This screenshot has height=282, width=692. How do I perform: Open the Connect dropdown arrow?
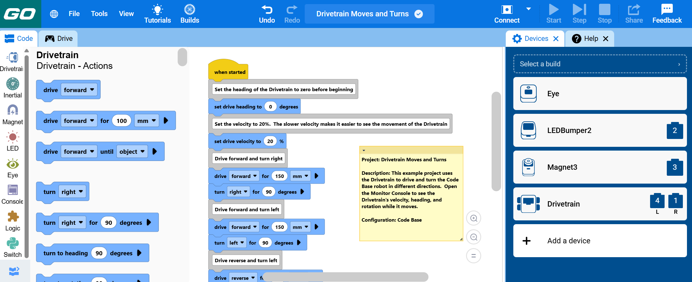(529, 9)
